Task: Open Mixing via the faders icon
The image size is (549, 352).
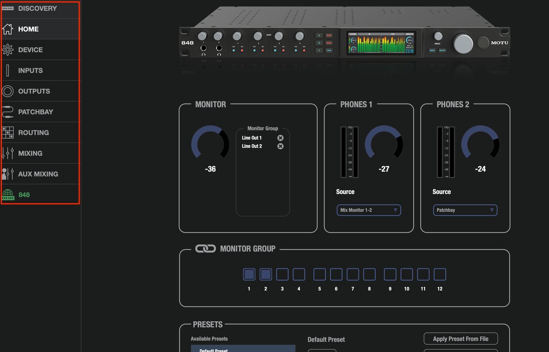Action: coord(8,153)
